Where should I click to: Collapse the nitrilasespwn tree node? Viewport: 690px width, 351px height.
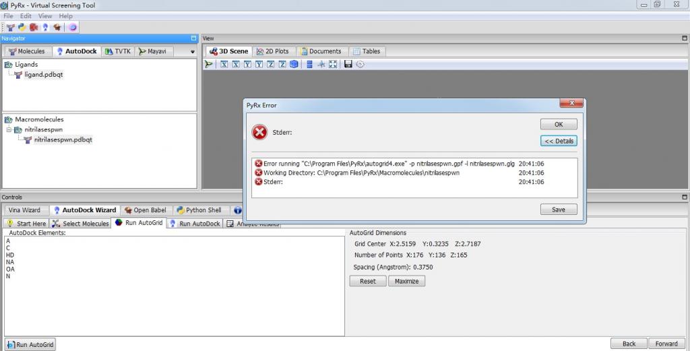[x=8, y=130]
